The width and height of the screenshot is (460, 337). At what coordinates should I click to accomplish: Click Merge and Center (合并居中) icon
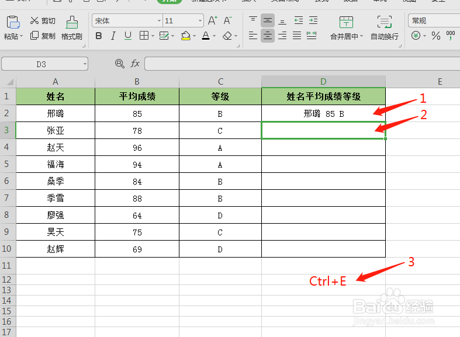pyautogui.click(x=346, y=23)
